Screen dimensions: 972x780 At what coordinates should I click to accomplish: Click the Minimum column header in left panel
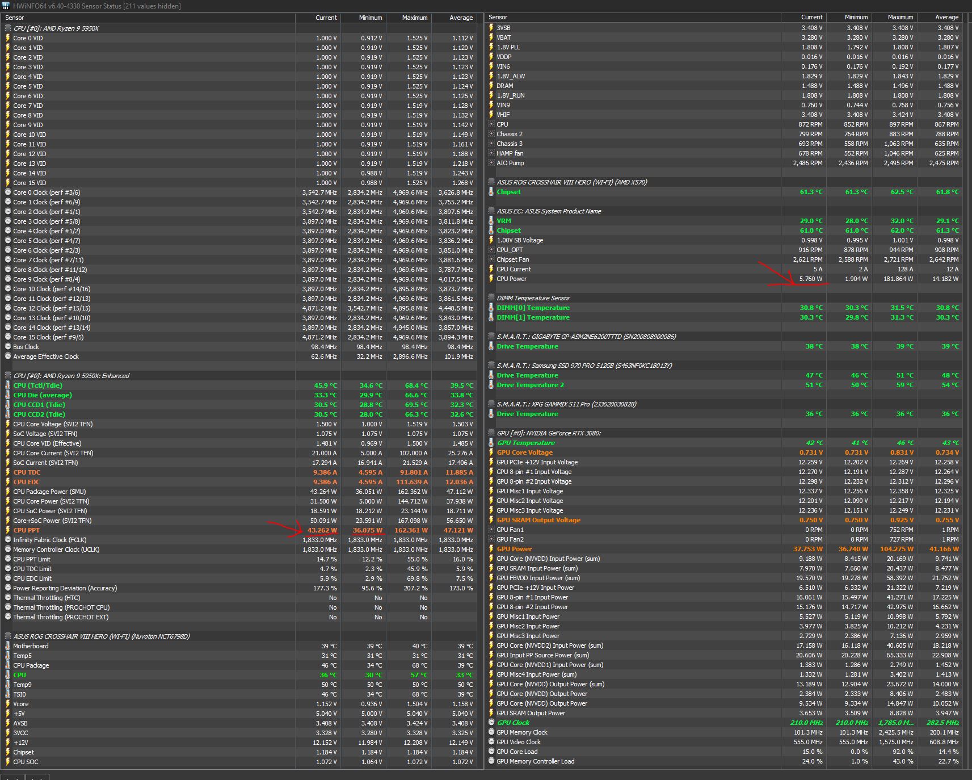(x=363, y=18)
